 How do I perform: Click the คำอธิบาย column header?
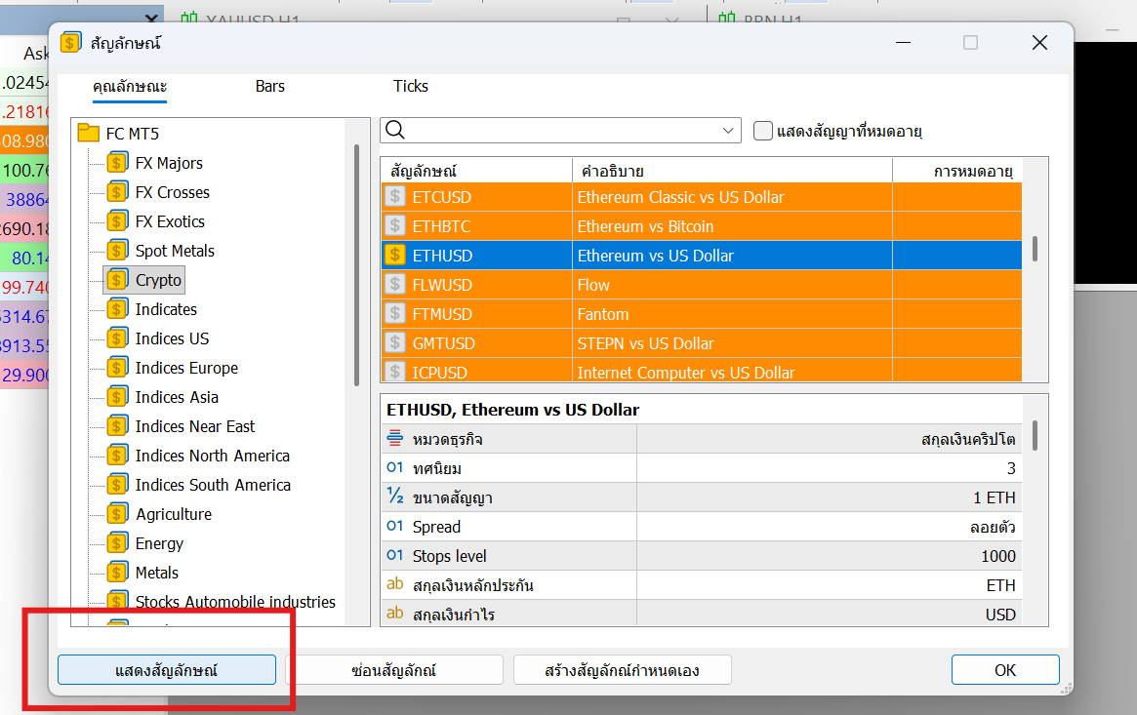tap(732, 171)
